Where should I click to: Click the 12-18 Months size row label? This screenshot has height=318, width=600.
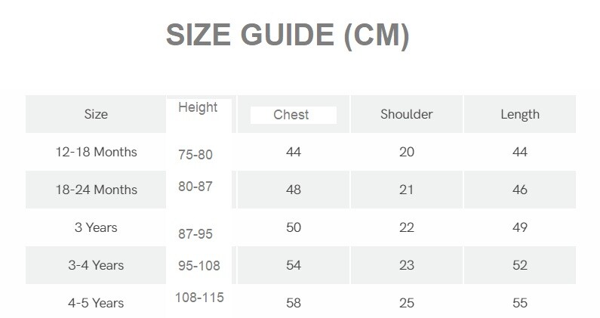tap(96, 152)
